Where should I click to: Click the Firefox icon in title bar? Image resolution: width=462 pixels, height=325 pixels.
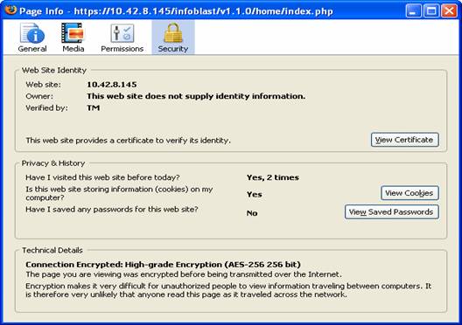coord(10,10)
